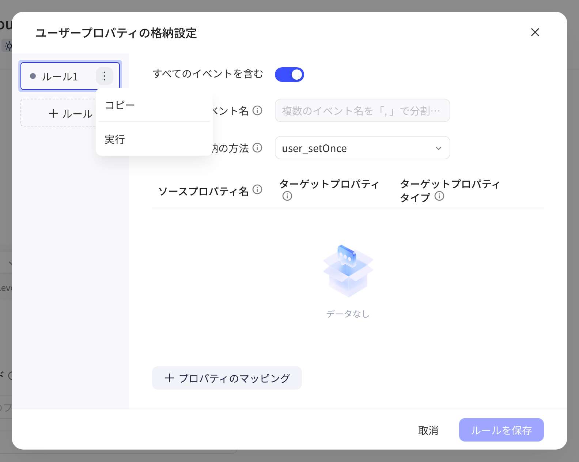Screen dimensions: 579x462
Task: Click the データなし empty box illustration
Action: point(348,270)
